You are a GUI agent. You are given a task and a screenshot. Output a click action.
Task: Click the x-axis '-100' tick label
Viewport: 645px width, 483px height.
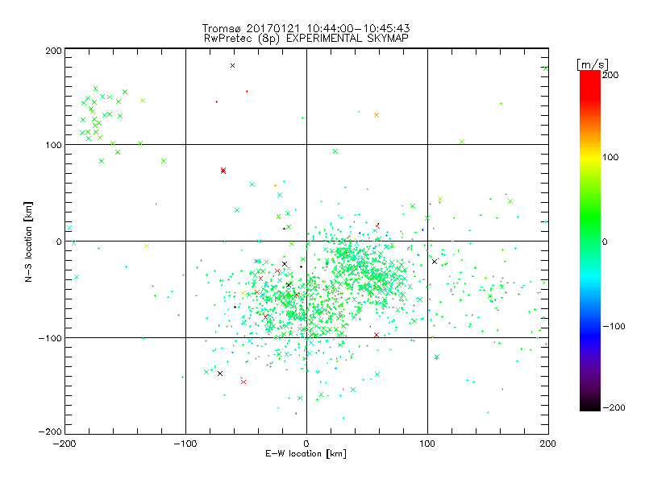coord(185,444)
